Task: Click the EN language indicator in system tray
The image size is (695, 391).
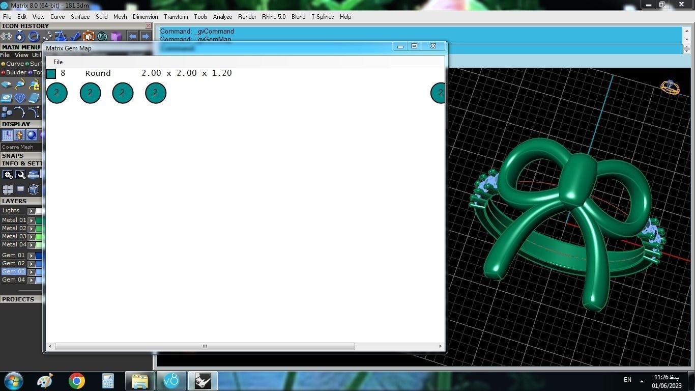Action: pos(627,380)
